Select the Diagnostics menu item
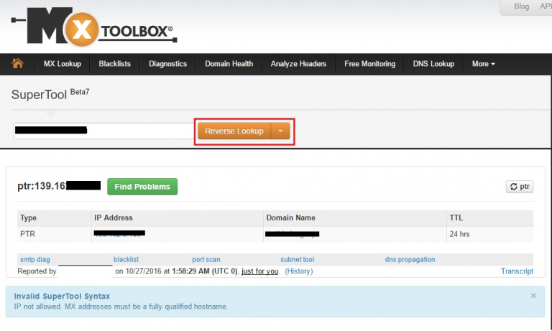Image resolution: width=552 pixels, height=331 pixels. pyautogui.click(x=167, y=64)
